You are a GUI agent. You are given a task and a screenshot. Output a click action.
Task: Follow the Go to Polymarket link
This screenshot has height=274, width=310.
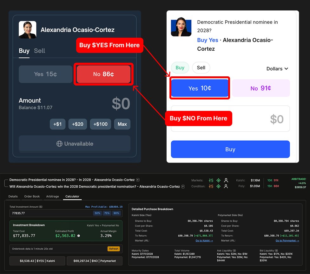tap(287, 241)
